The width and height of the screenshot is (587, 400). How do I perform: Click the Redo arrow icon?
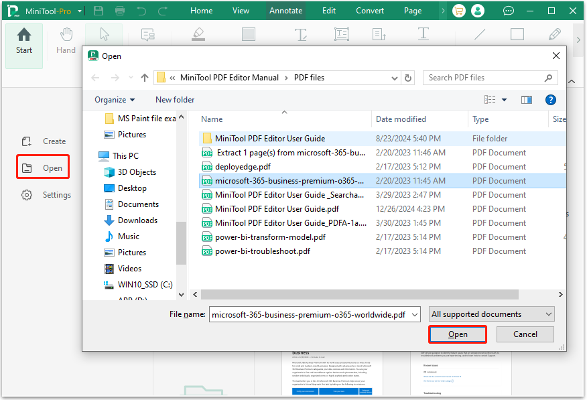[162, 11]
